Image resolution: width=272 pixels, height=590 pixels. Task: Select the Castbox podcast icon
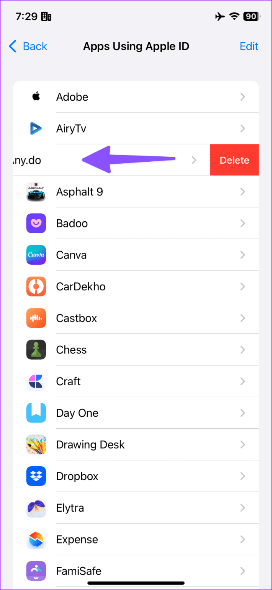(36, 318)
